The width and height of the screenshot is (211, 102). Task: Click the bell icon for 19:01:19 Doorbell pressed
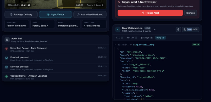click(7, 67)
